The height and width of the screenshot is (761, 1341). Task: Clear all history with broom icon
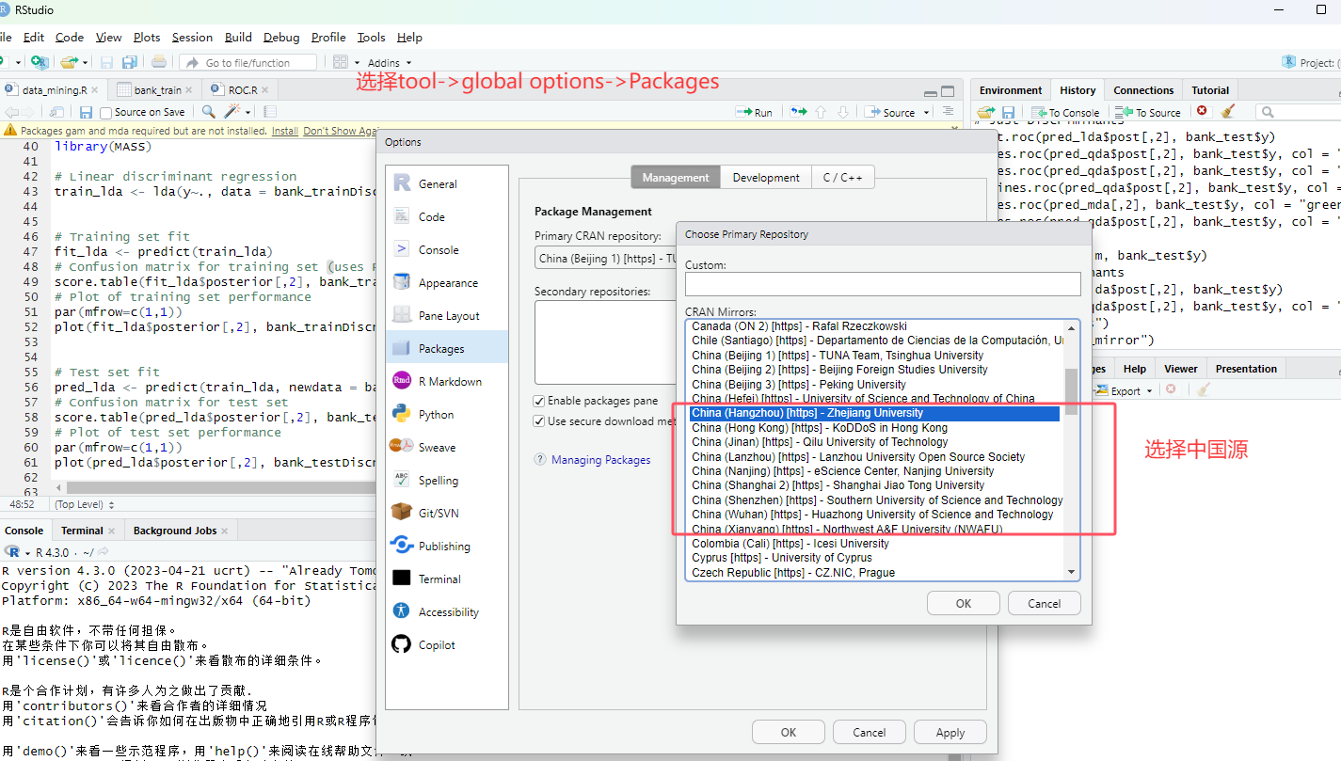point(1227,112)
